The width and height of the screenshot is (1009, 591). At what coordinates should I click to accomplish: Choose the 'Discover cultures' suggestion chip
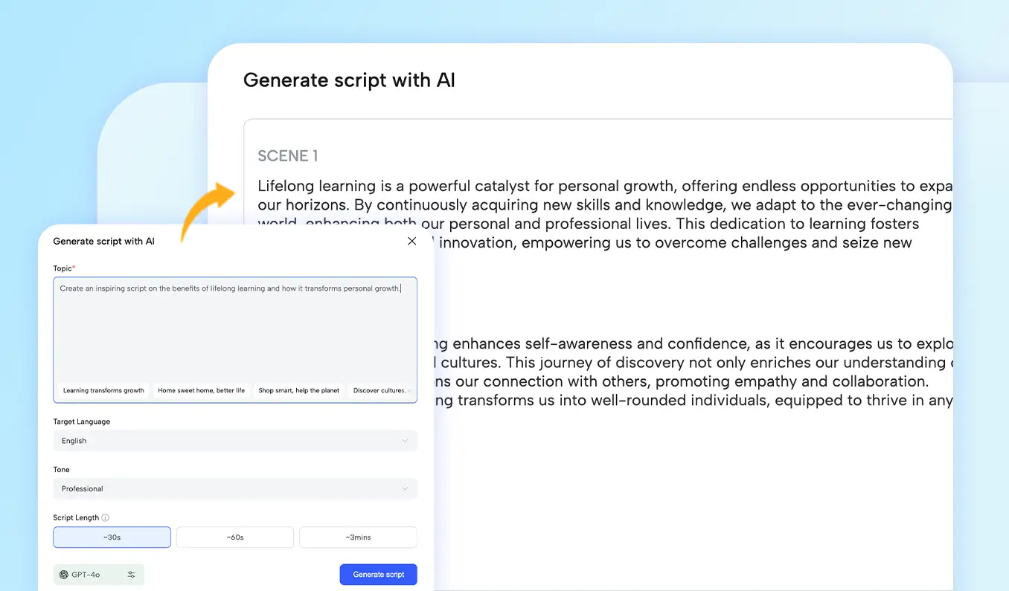click(x=380, y=390)
